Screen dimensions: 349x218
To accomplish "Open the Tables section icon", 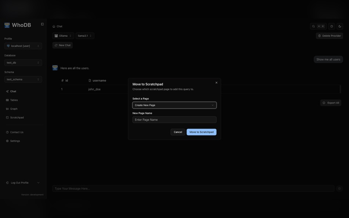I will [7, 99].
